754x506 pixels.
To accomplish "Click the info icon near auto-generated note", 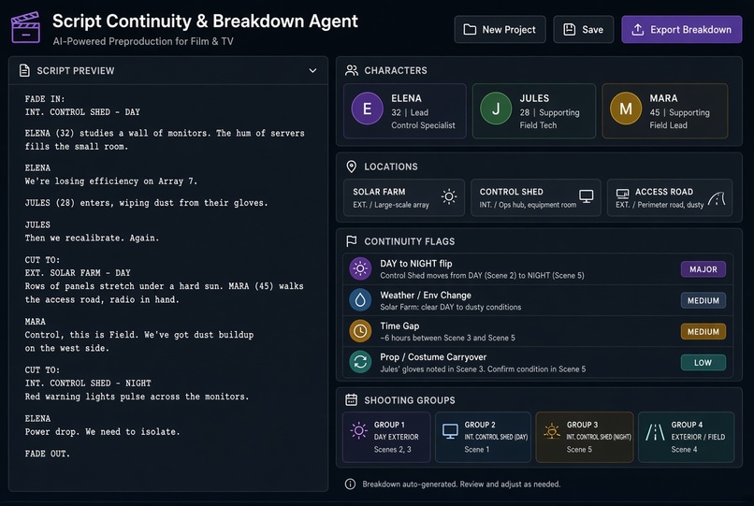I will (x=350, y=484).
